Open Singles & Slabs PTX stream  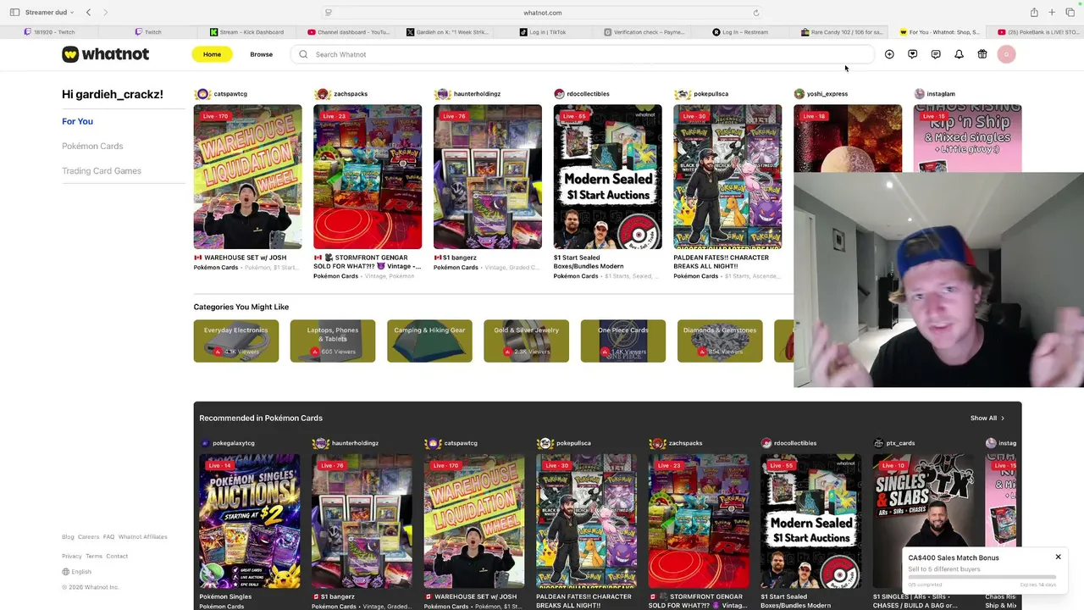click(x=923, y=521)
